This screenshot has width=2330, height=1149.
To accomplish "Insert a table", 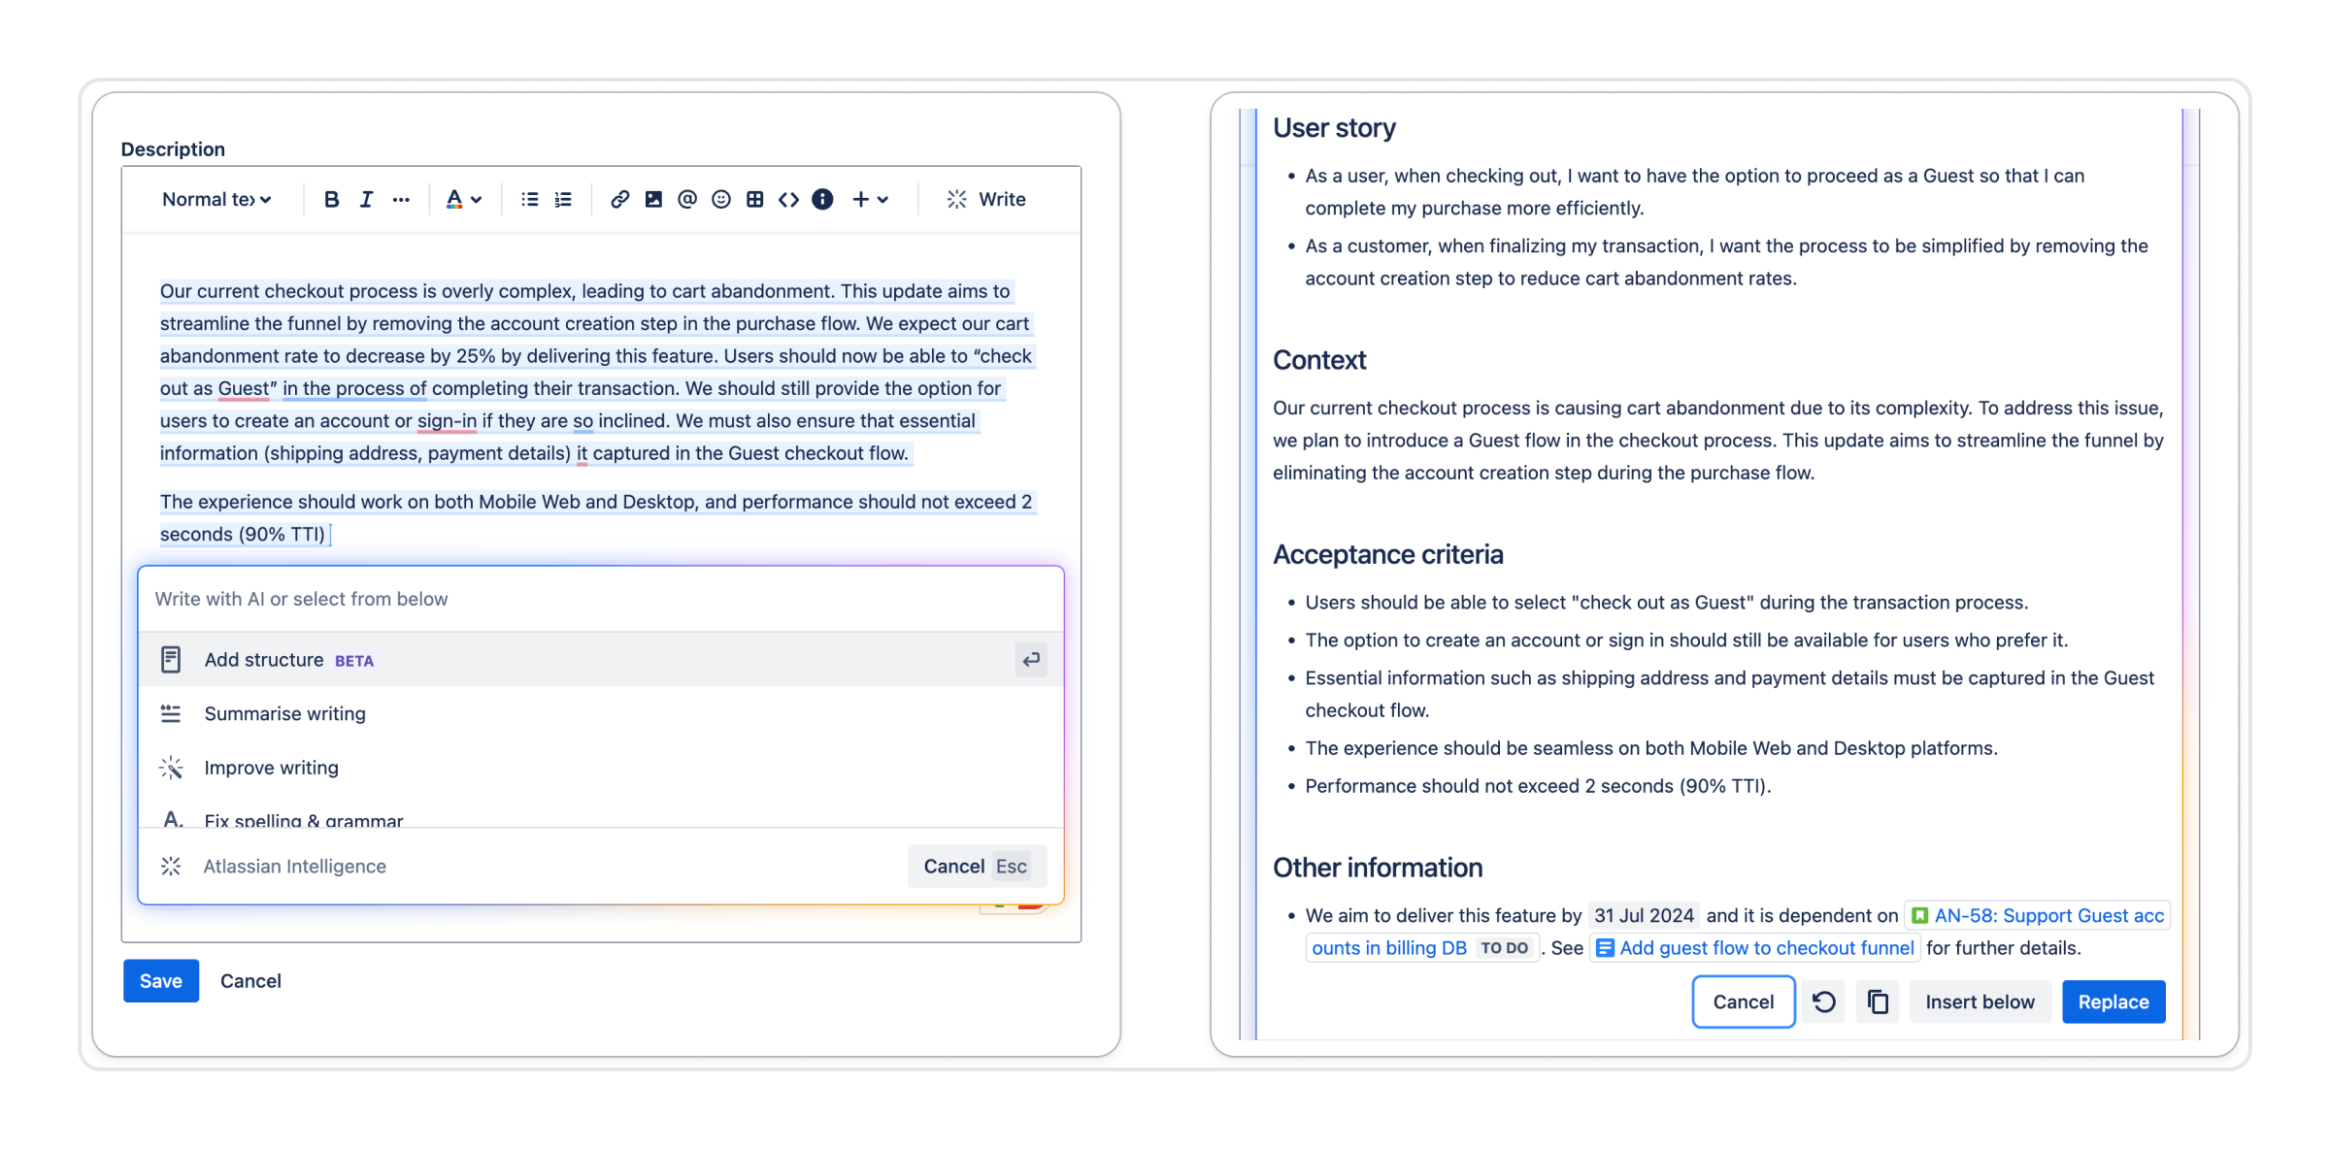I will coord(755,199).
